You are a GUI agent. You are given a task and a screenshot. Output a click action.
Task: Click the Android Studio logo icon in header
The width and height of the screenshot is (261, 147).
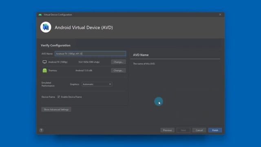click(x=46, y=27)
